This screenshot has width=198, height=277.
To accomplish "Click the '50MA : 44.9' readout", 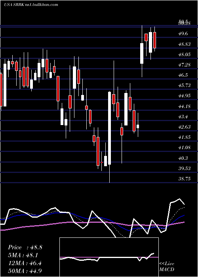I will (25, 271).
